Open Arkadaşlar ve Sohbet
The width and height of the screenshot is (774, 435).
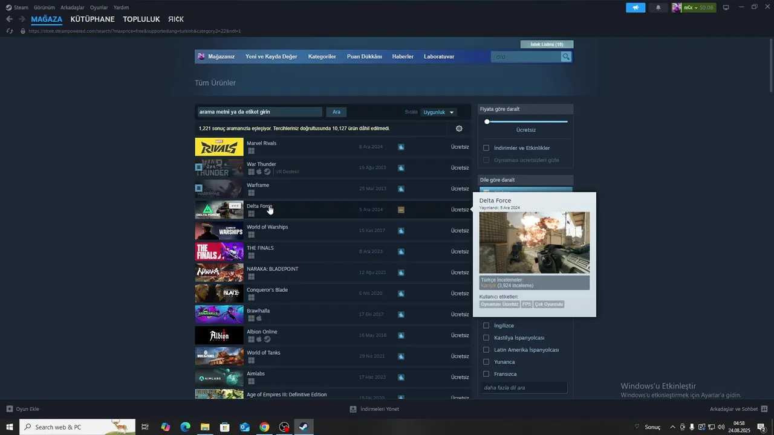[x=739, y=409]
